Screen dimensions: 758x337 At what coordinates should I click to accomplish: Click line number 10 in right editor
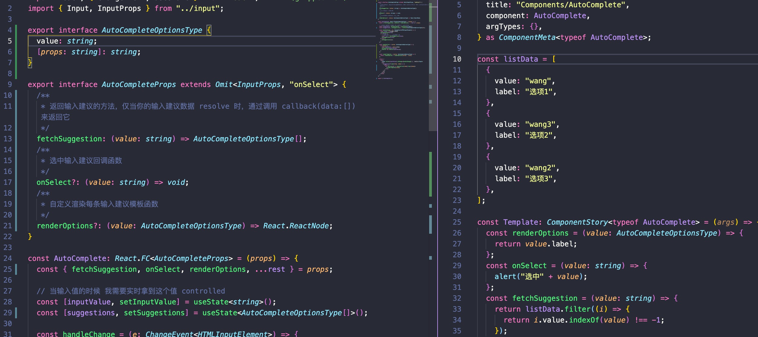pyautogui.click(x=457, y=59)
